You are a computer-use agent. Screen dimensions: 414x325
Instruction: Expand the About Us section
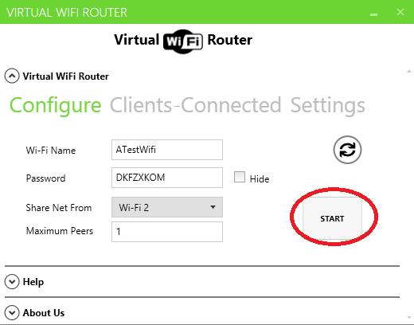tap(12, 313)
